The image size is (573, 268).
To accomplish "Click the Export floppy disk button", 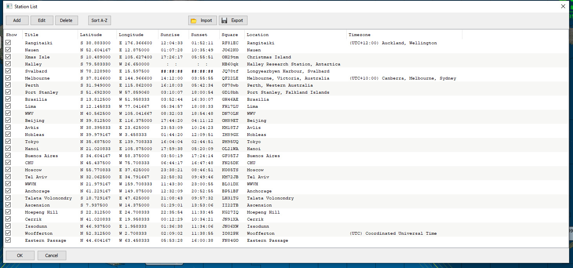I will pos(233,20).
